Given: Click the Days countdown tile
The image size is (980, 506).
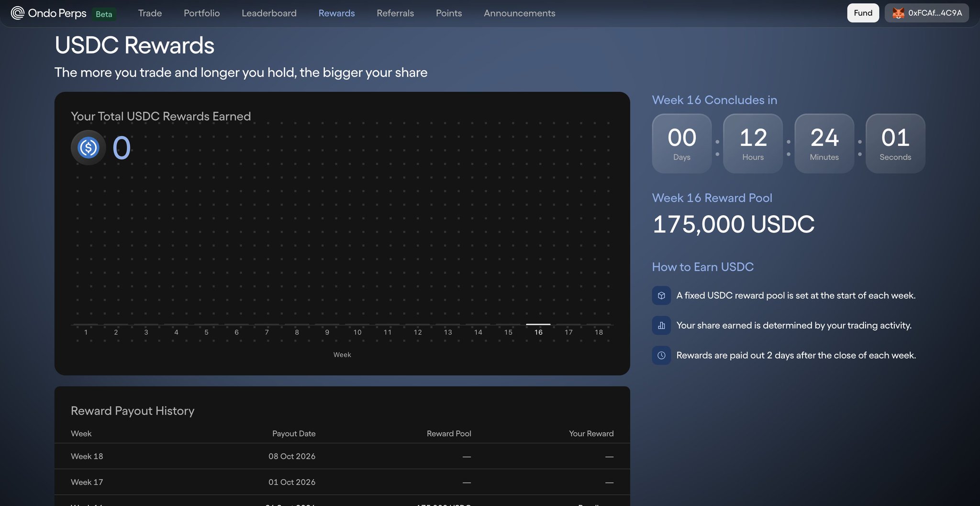Looking at the screenshot, I should click(682, 143).
